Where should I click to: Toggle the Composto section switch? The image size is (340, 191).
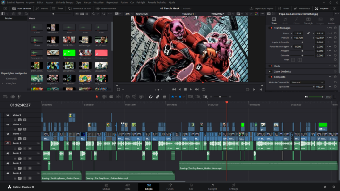[x=271, y=77]
